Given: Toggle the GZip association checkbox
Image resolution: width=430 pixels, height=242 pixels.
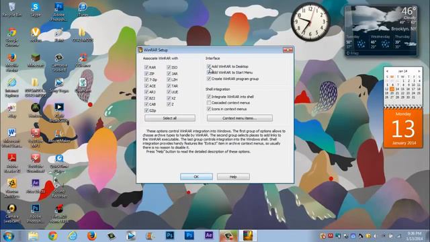Looking at the screenshot, I should point(146,110).
